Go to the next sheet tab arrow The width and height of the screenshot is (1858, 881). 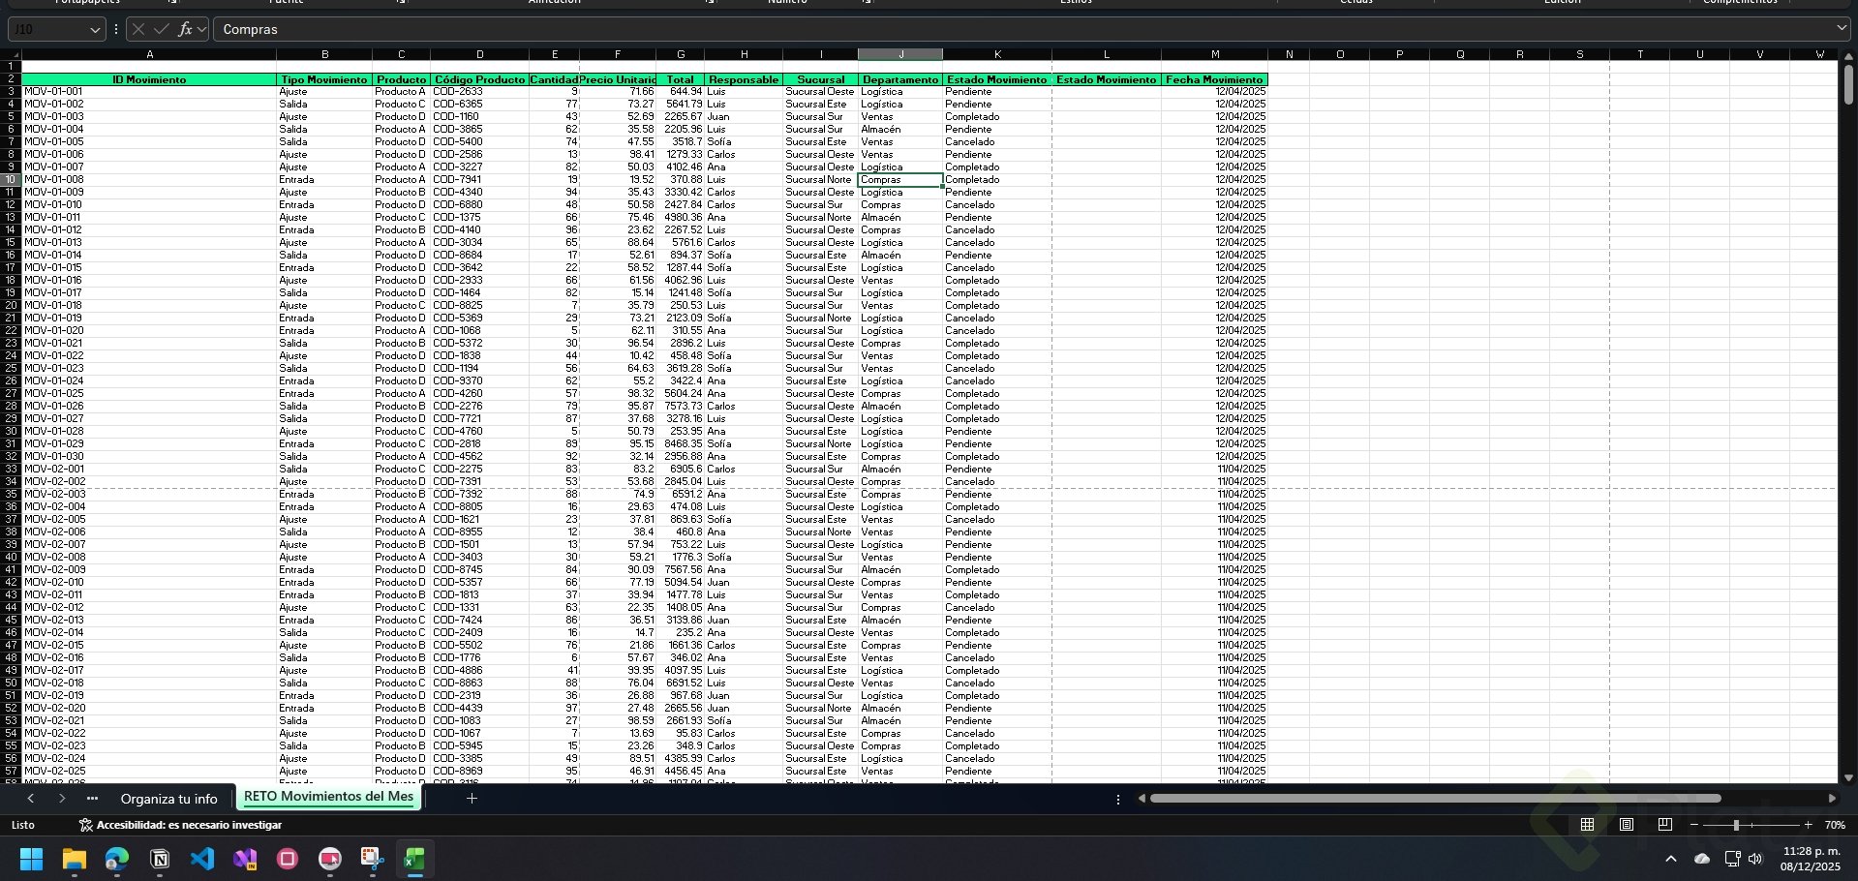62,799
